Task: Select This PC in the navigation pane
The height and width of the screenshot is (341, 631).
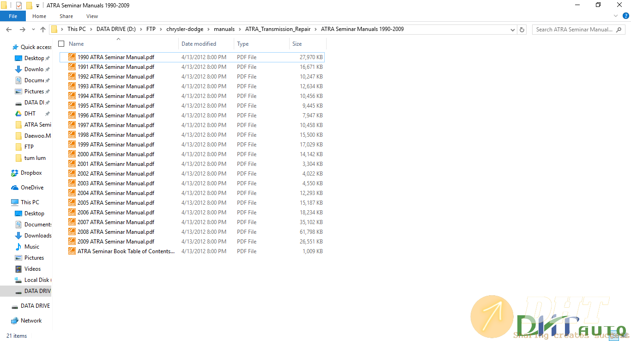Action: [x=25, y=202]
